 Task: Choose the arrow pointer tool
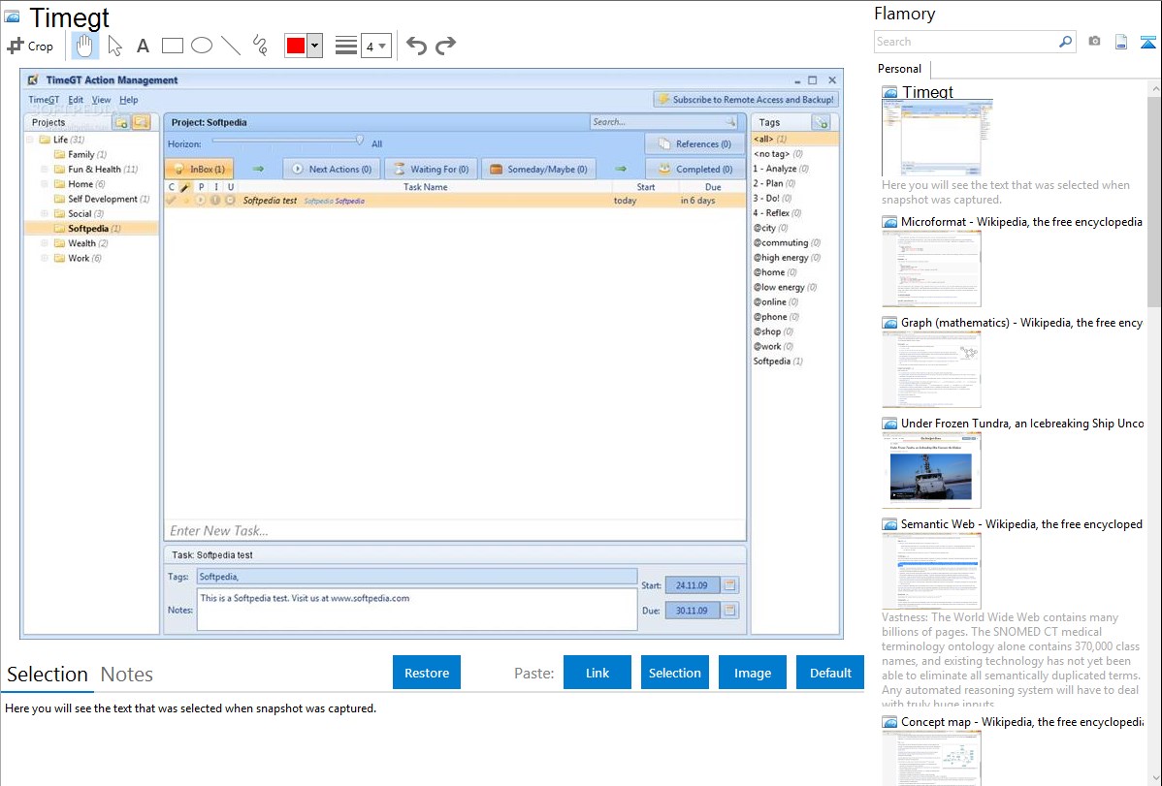[114, 46]
